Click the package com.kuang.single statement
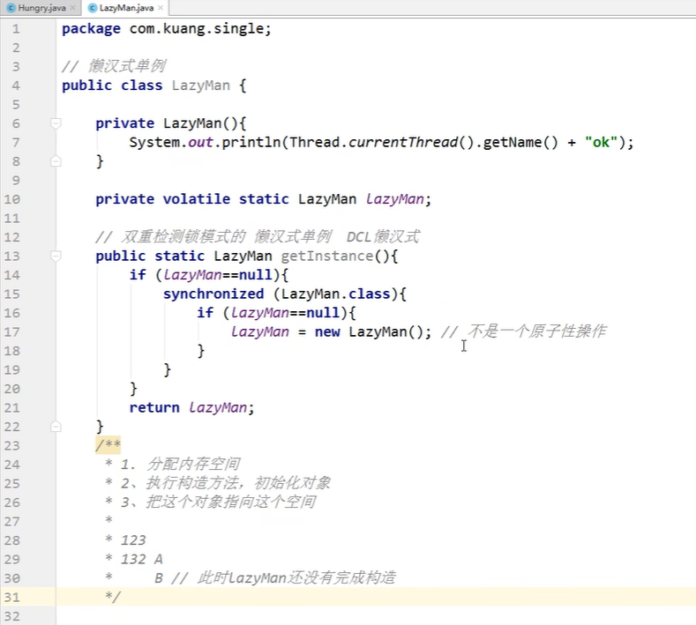Image resolution: width=696 pixels, height=625 pixels. pos(167,29)
